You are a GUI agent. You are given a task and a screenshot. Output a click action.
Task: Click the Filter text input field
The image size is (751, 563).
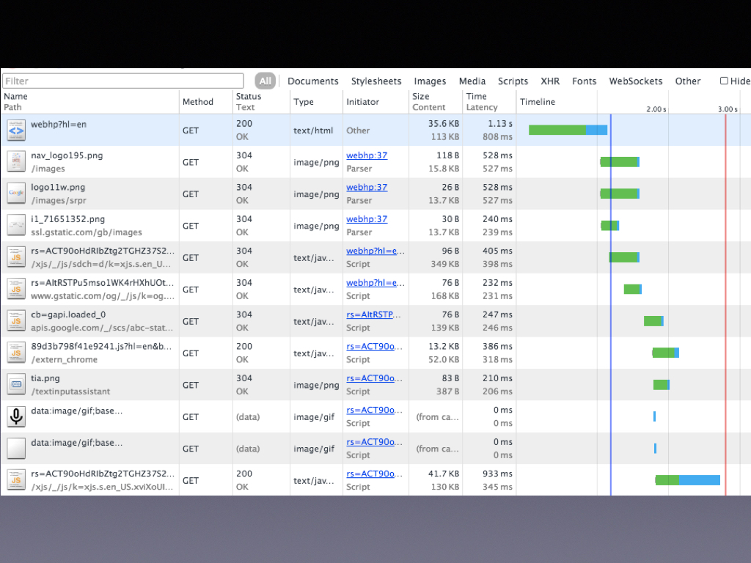122,81
